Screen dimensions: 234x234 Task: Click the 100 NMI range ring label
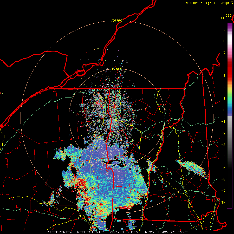(x=117, y=21)
